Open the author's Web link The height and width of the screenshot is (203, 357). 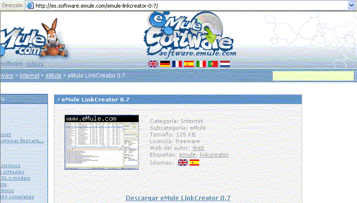(x=199, y=148)
